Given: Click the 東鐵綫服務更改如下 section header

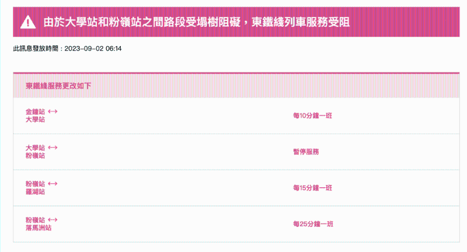Looking at the screenshot, I should 58,86.
